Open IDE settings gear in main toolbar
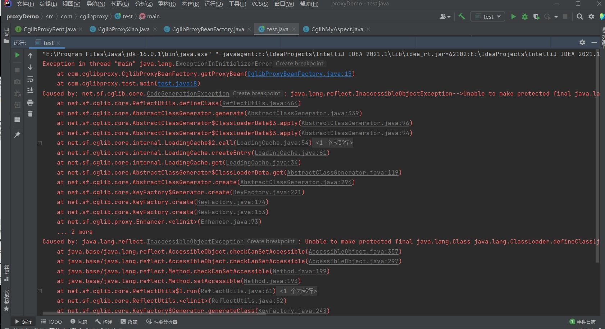Viewport: 605px width, 329px height. click(x=591, y=17)
